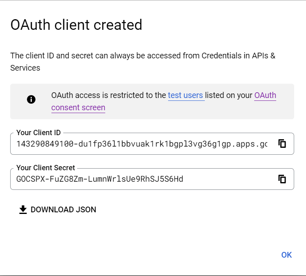The width and height of the screenshot is (306, 276).
Task: Copy the Client ID to clipboard
Action: (x=282, y=144)
